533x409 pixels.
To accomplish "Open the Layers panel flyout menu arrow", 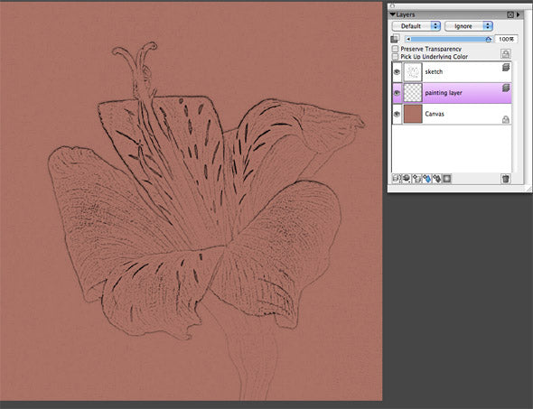I will pos(518,14).
